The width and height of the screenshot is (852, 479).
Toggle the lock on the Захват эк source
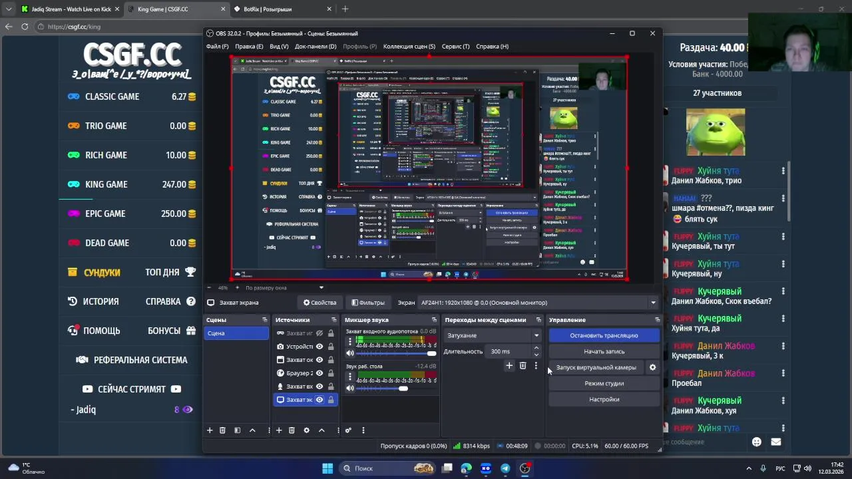(330, 400)
